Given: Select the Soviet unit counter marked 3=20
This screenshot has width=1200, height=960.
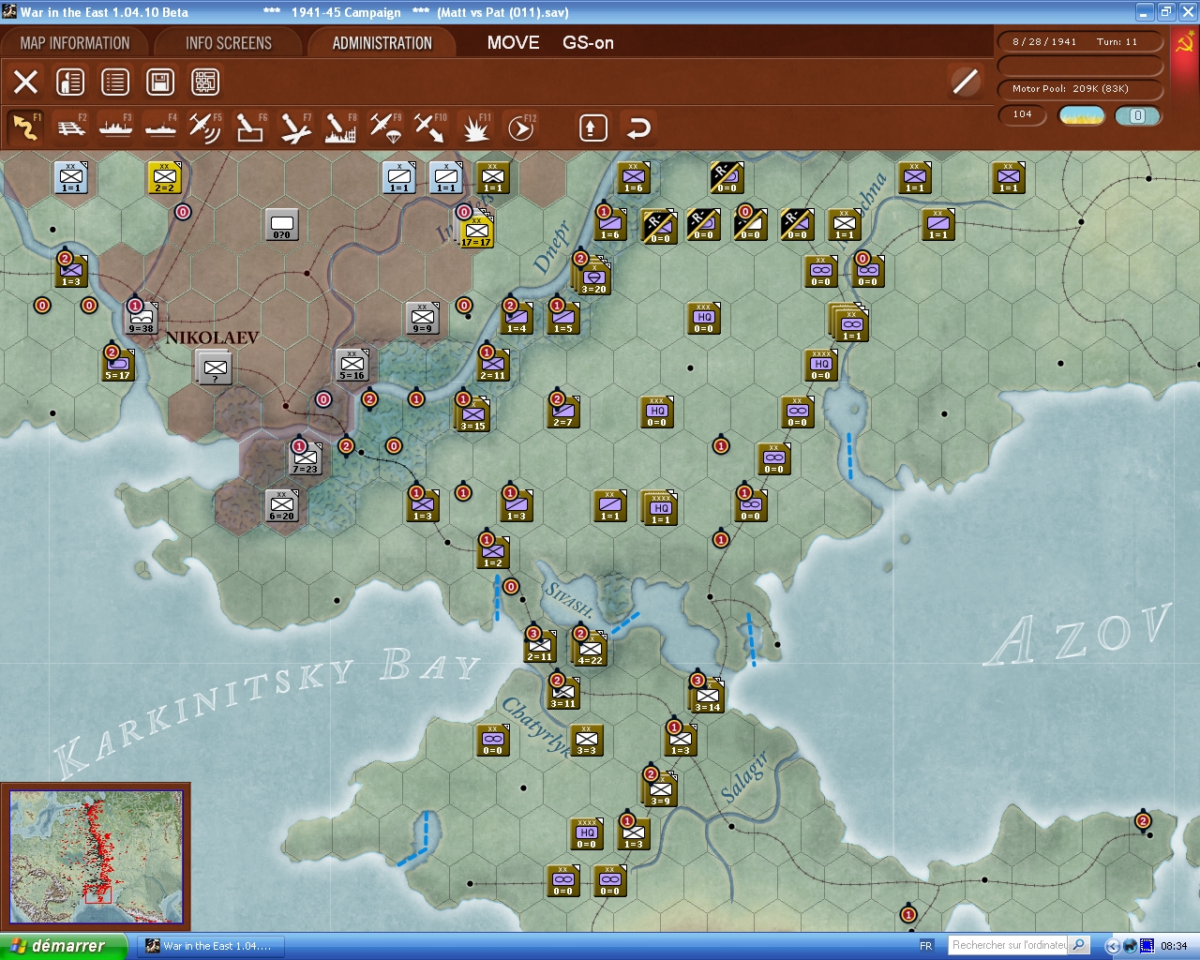Looking at the screenshot, I should point(593,278).
